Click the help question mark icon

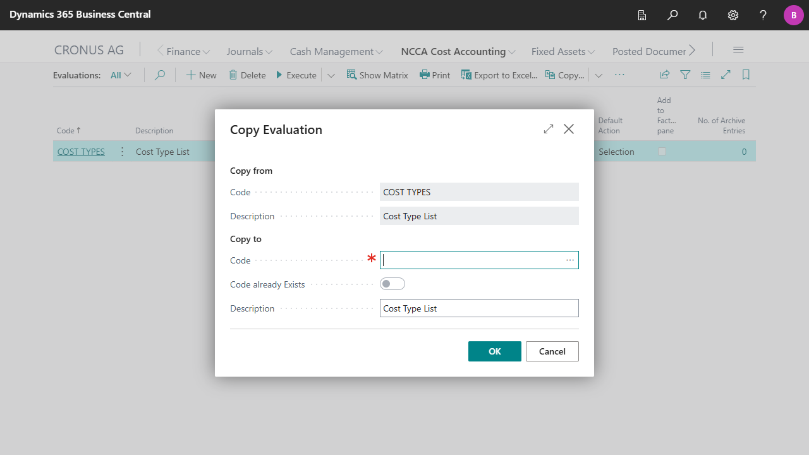point(763,15)
